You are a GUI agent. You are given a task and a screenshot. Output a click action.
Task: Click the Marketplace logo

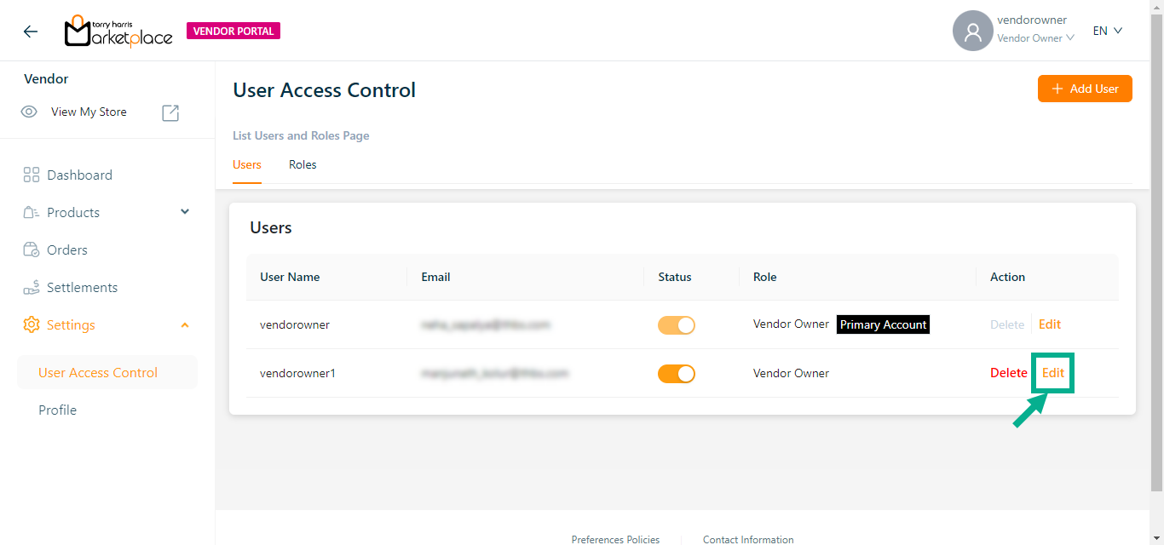[118, 32]
